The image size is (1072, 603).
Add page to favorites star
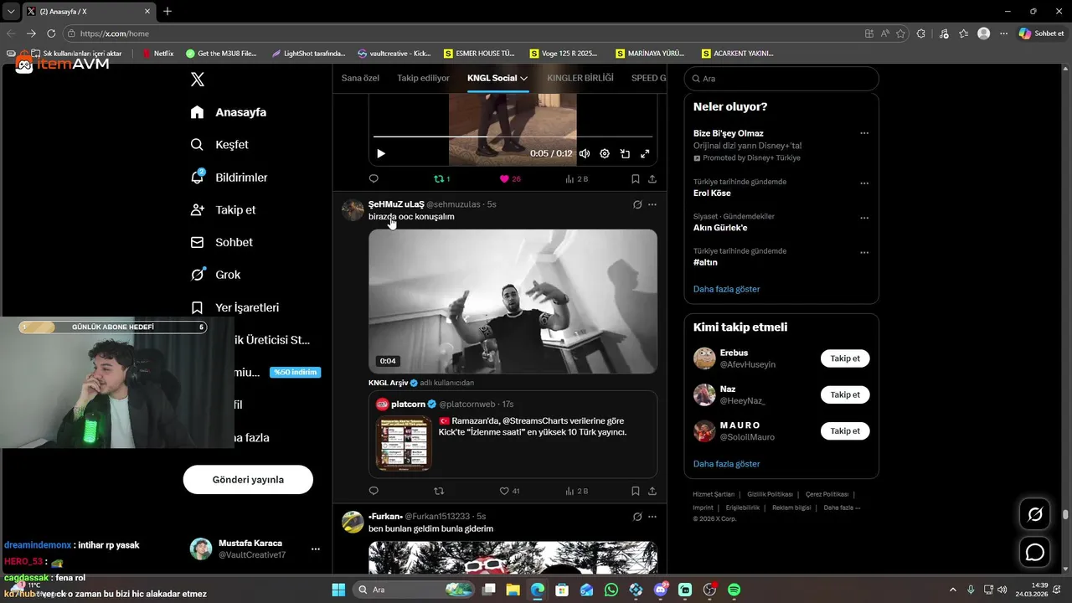point(901,33)
